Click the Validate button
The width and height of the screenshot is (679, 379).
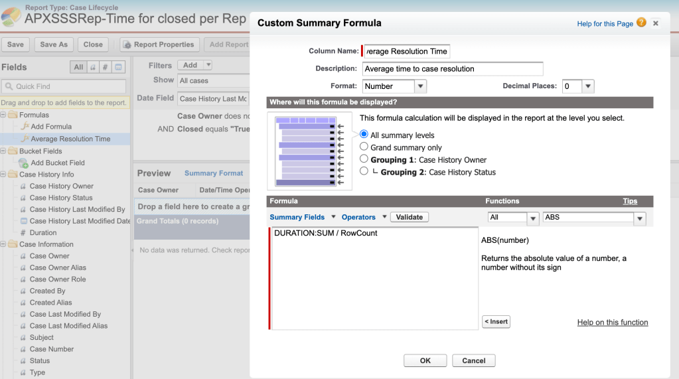(x=409, y=217)
